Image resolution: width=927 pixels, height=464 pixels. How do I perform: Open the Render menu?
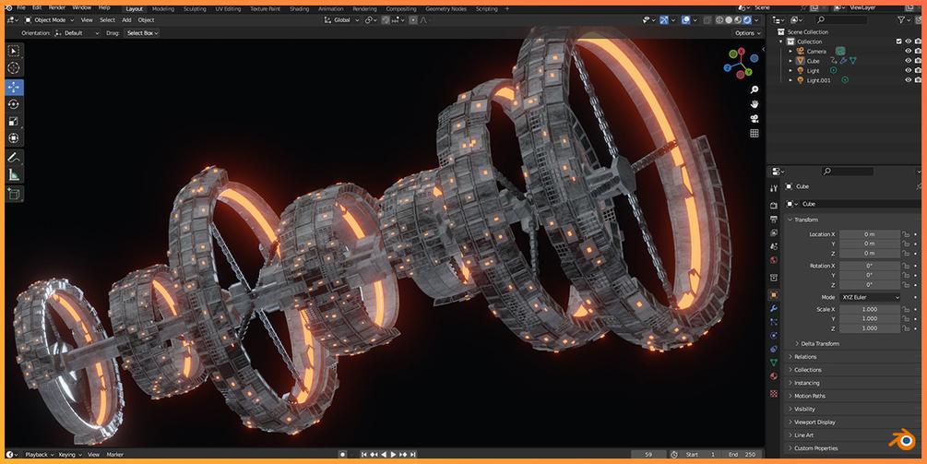tap(57, 7)
